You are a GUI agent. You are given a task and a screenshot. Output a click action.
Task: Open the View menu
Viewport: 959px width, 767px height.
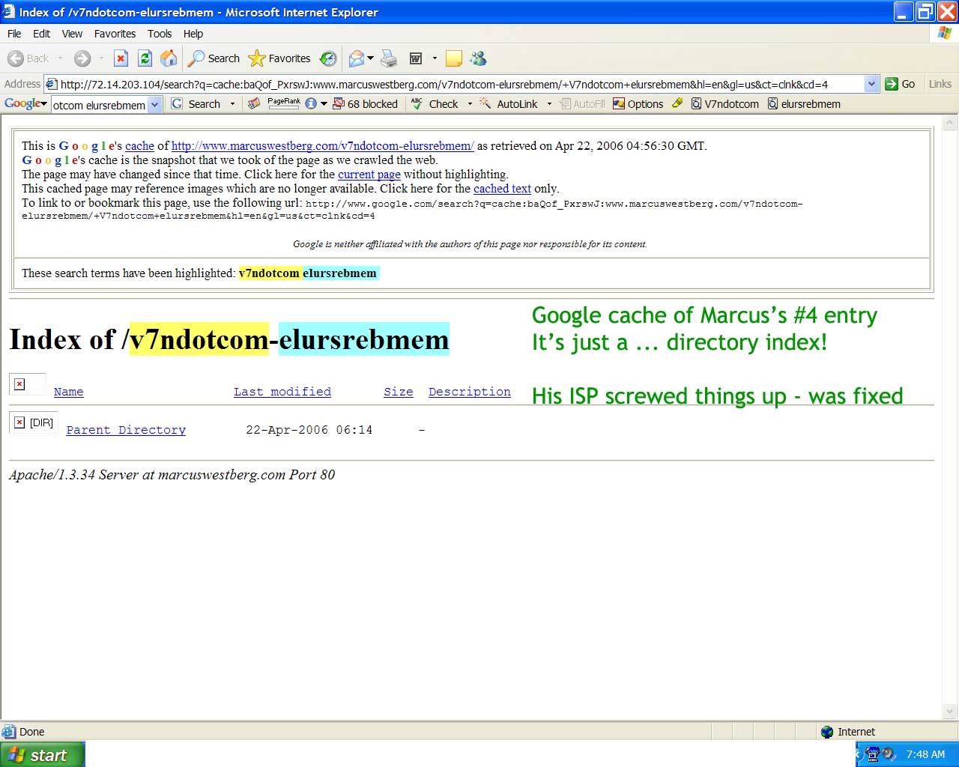click(x=72, y=34)
